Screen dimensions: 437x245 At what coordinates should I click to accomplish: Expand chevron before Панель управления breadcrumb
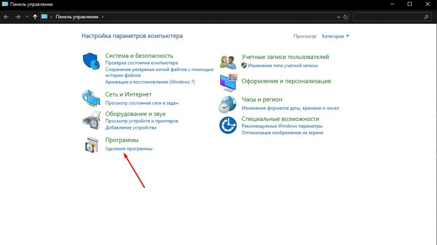click(x=51, y=17)
